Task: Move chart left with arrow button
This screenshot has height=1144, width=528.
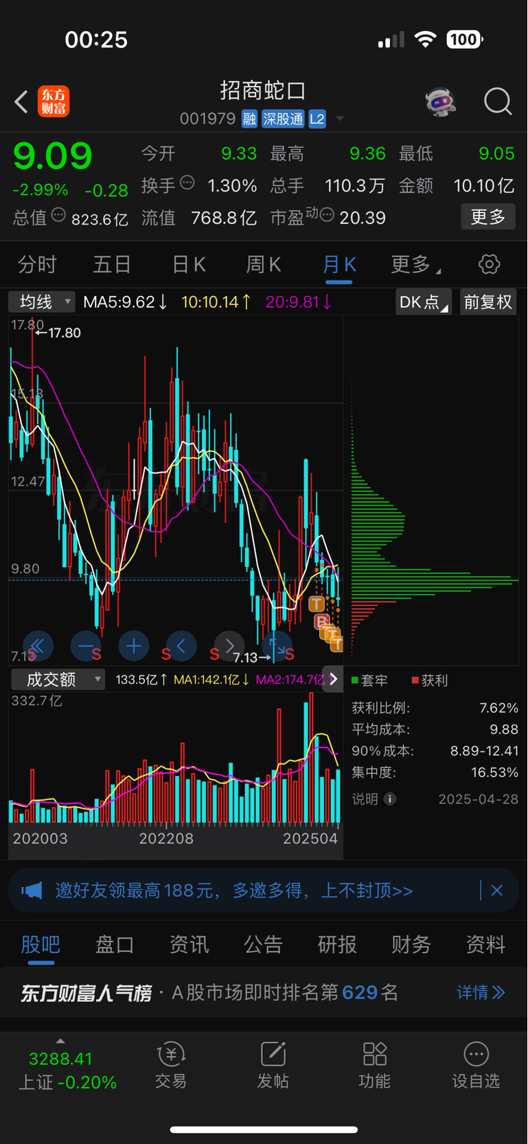Action: tap(181, 646)
